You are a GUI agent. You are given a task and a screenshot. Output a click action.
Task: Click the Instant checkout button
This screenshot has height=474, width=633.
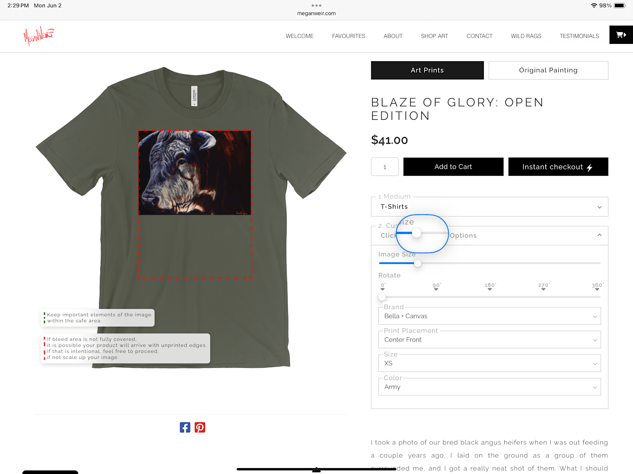(558, 167)
